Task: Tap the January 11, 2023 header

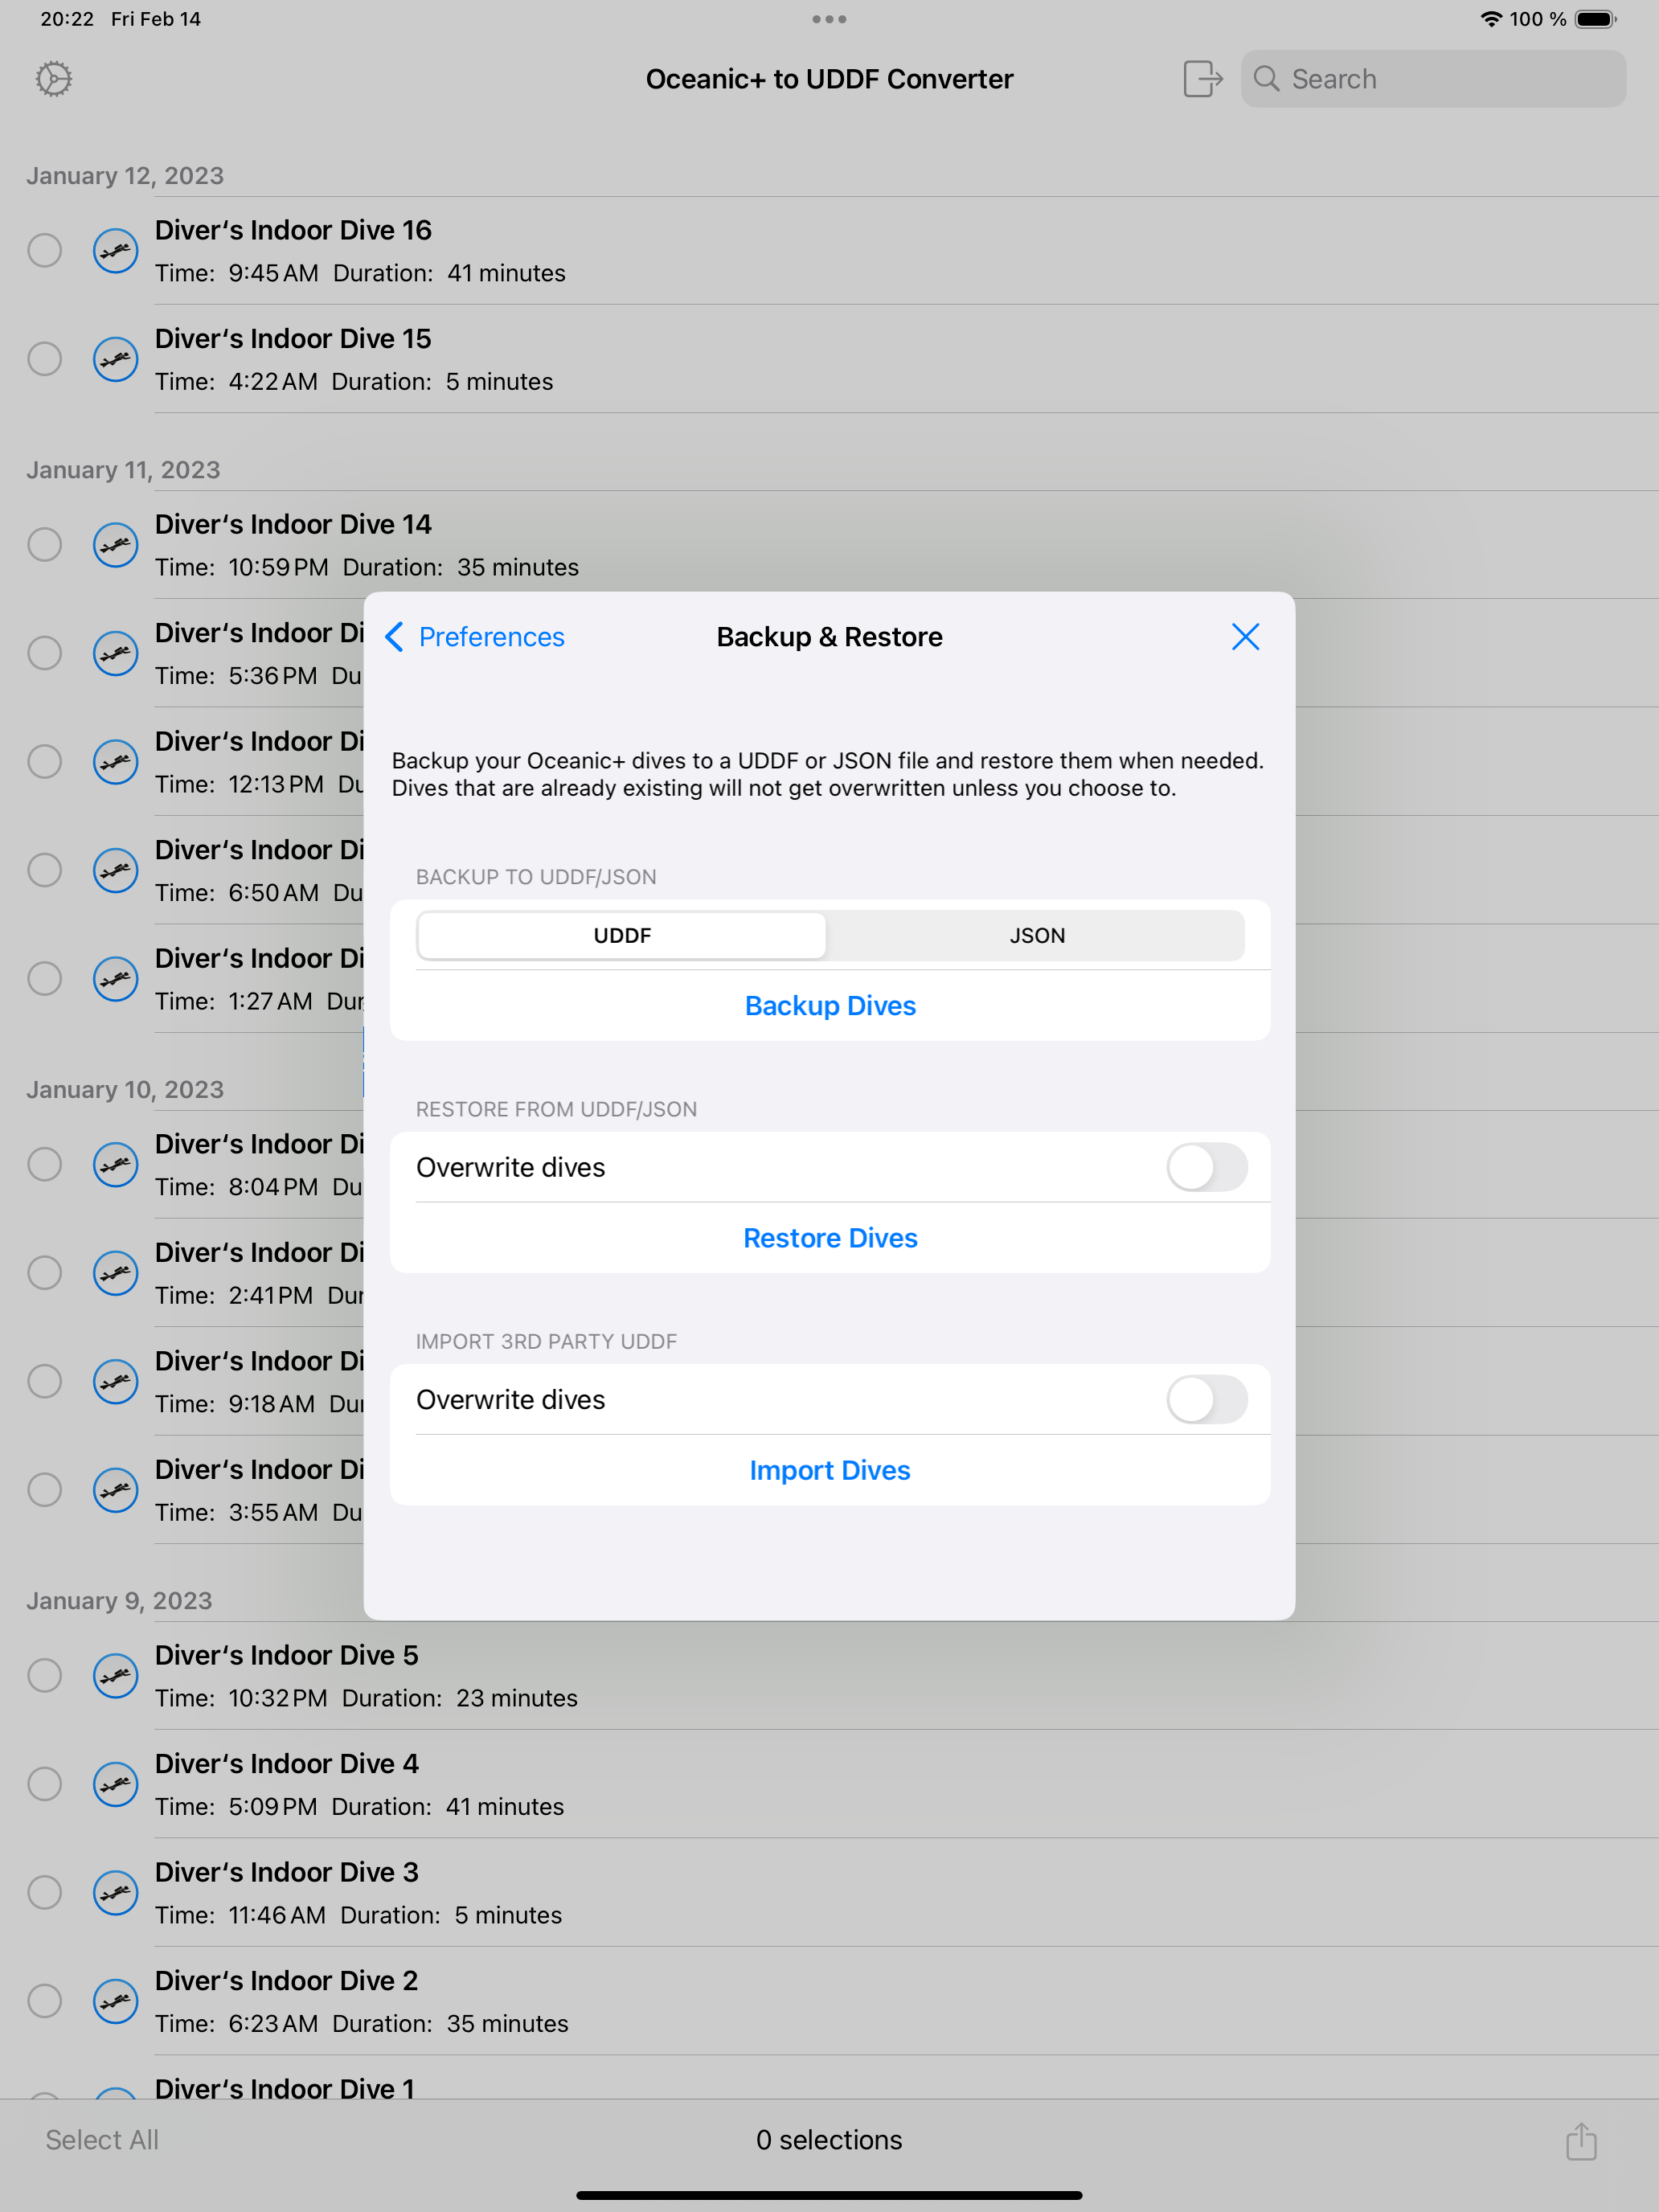Action: tap(123, 470)
